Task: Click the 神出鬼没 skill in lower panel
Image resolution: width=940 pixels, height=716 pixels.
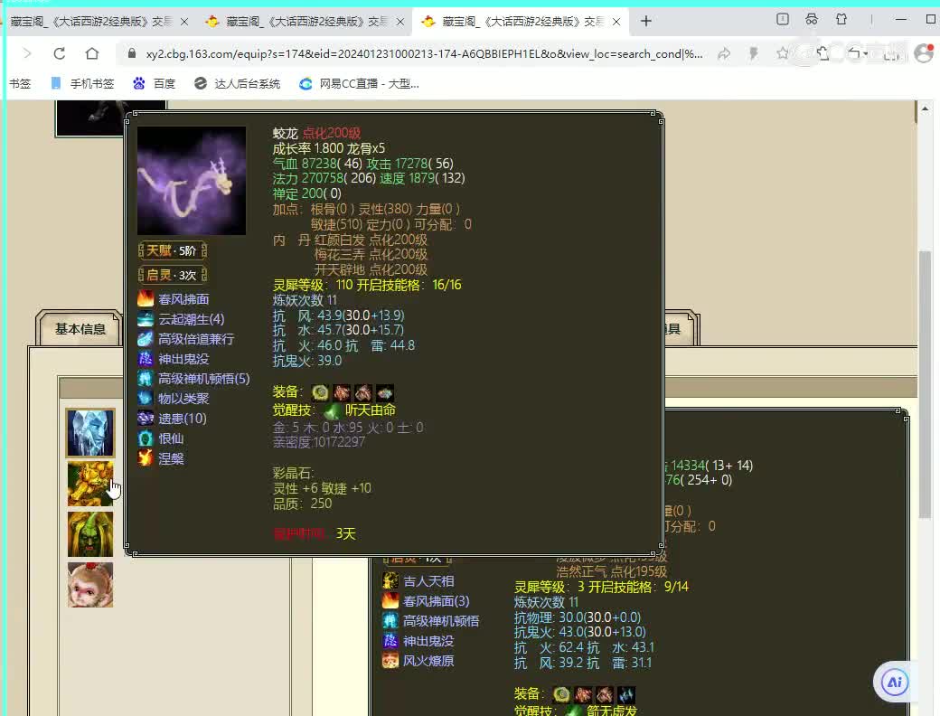Action: (x=428, y=641)
